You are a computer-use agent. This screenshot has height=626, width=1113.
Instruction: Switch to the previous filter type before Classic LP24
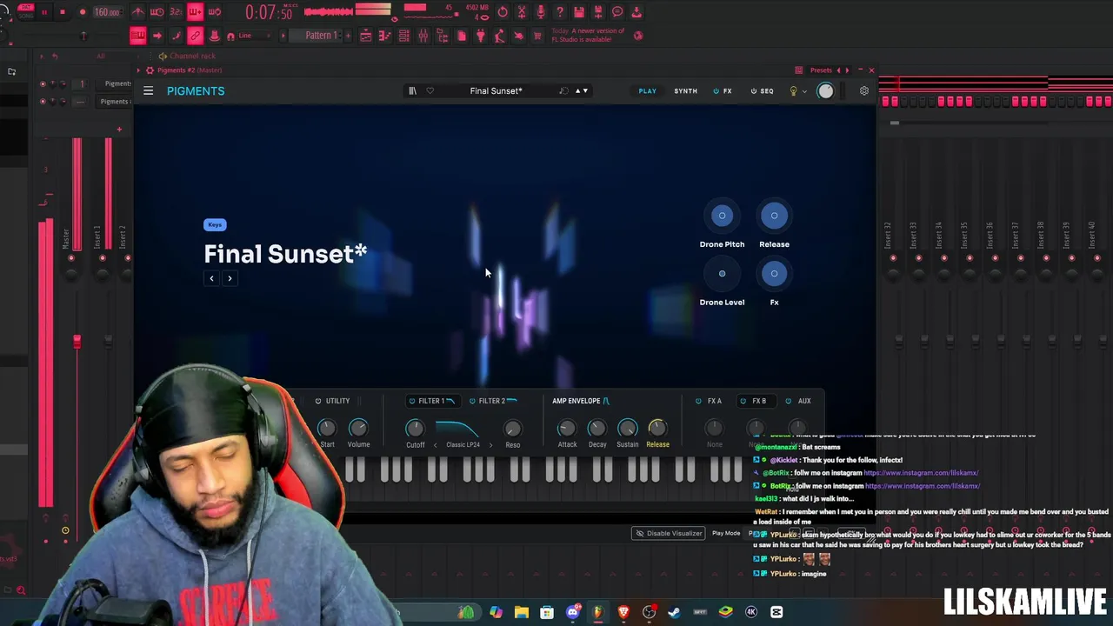click(x=436, y=445)
